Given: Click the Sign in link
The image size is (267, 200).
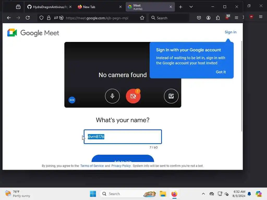Looking at the screenshot, I should coord(230,32).
